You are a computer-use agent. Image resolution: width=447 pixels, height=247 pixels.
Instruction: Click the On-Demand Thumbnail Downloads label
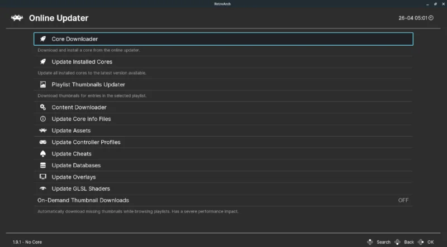(83, 200)
